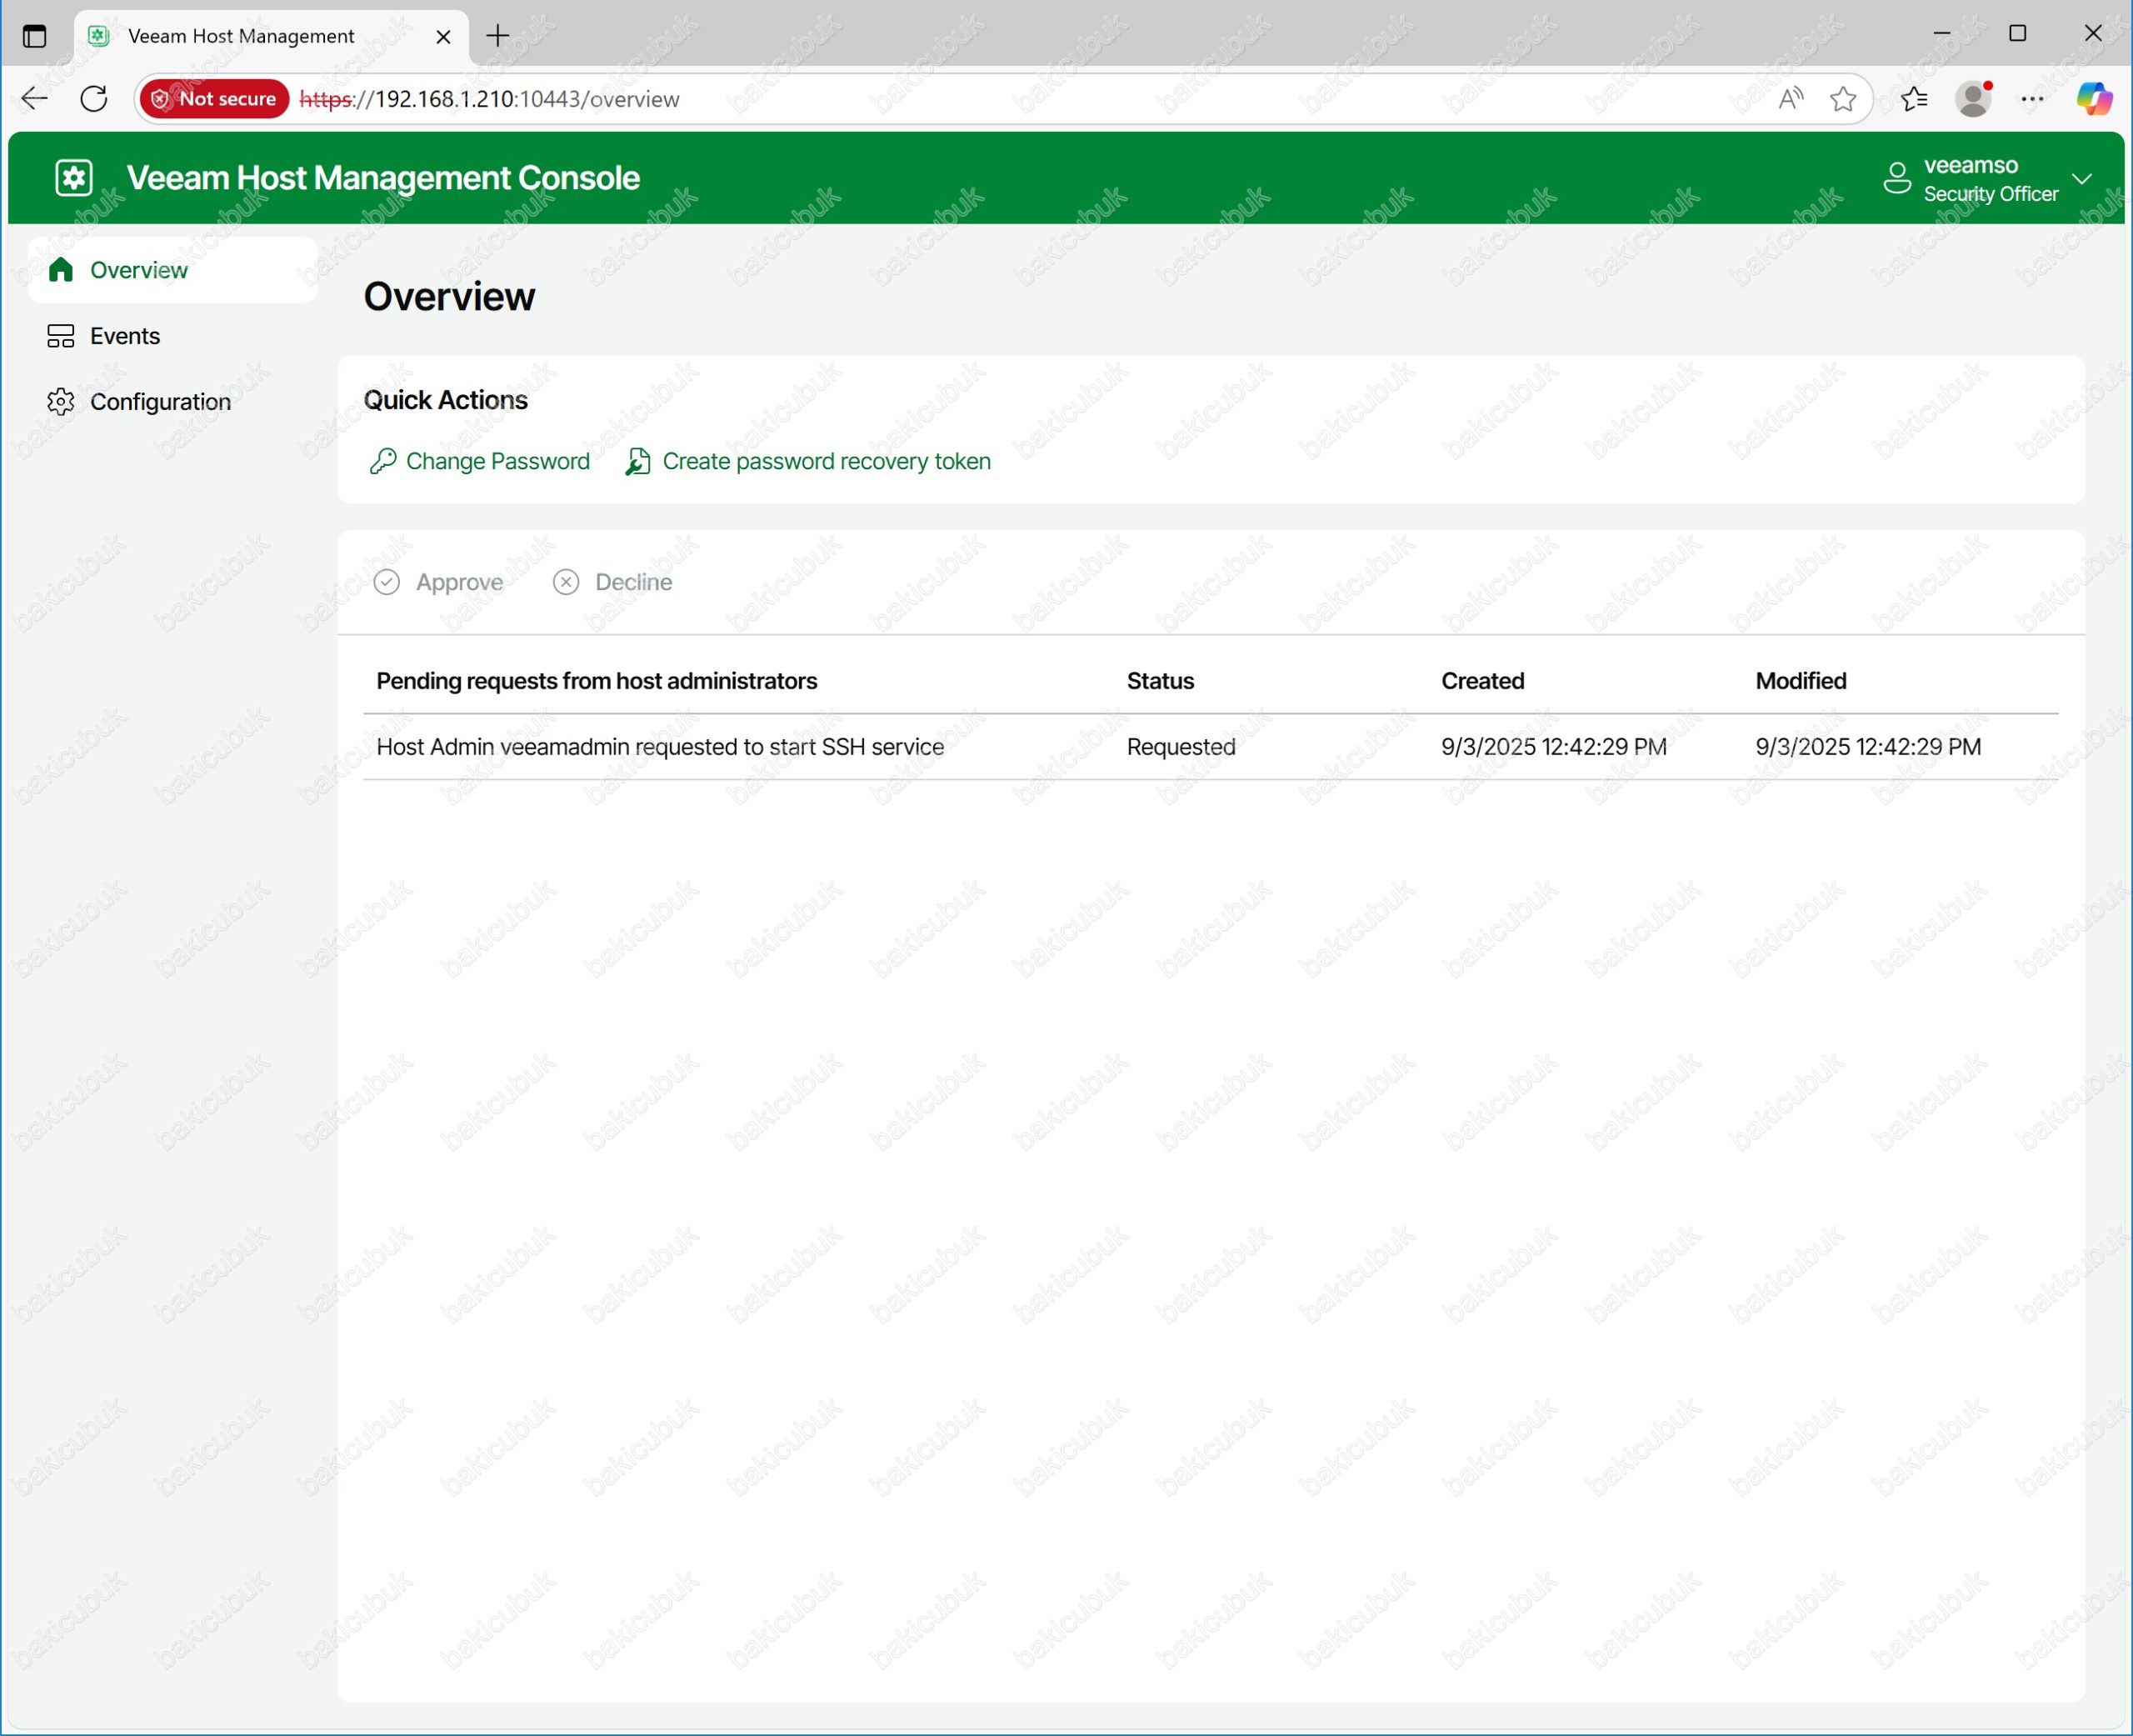This screenshot has width=2133, height=1736.
Task: Open the browser profile avatar
Action: coord(1974,98)
